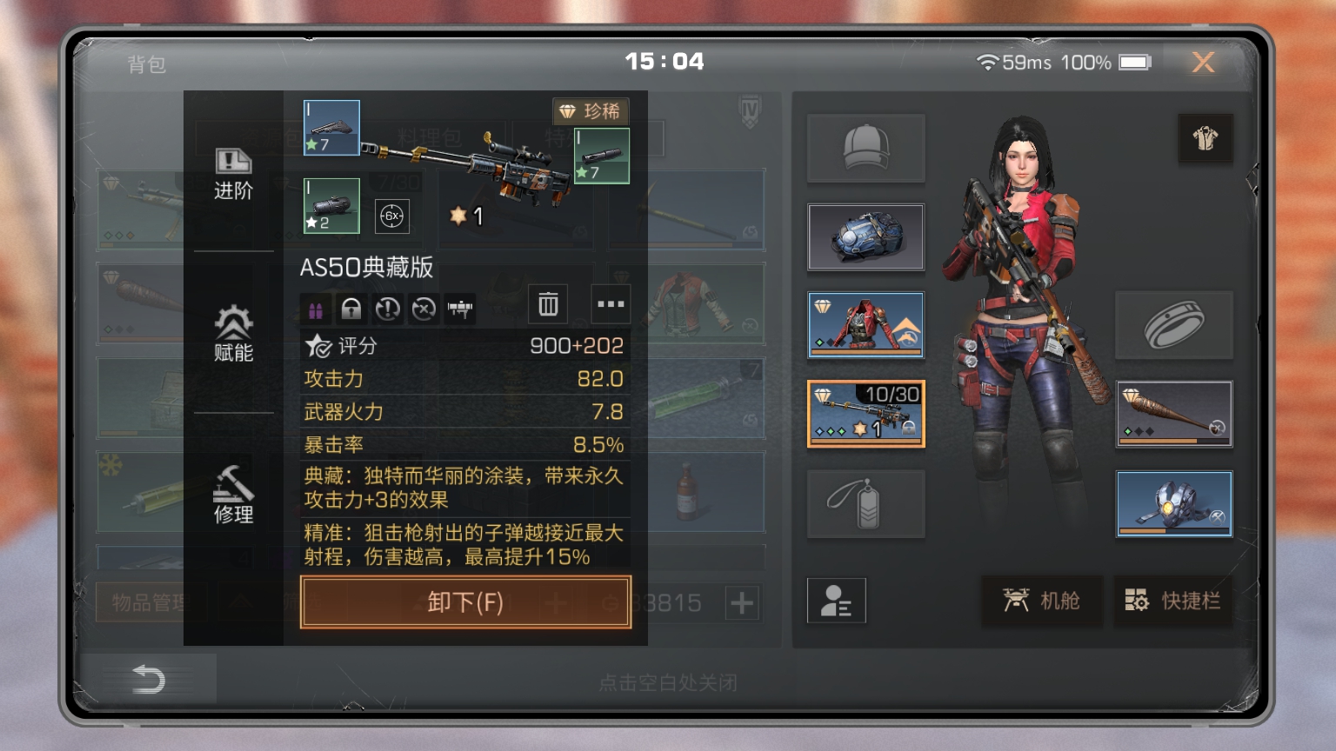Open the character profile card icon
Image resolution: width=1336 pixels, height=751 pixels.
tap(836, 601)
